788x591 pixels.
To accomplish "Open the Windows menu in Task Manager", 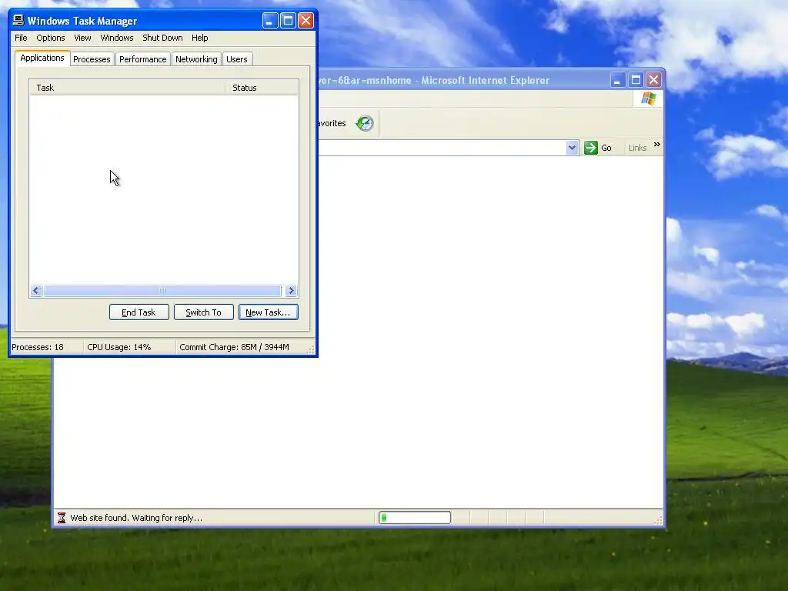I will pos(117,38).
